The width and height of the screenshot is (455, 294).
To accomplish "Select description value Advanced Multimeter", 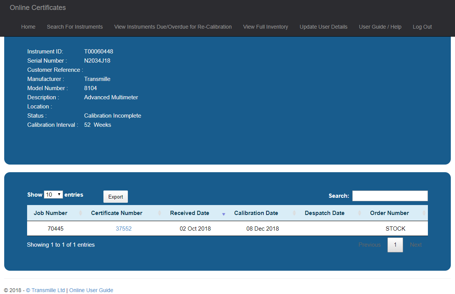I will tap(111, 97).
